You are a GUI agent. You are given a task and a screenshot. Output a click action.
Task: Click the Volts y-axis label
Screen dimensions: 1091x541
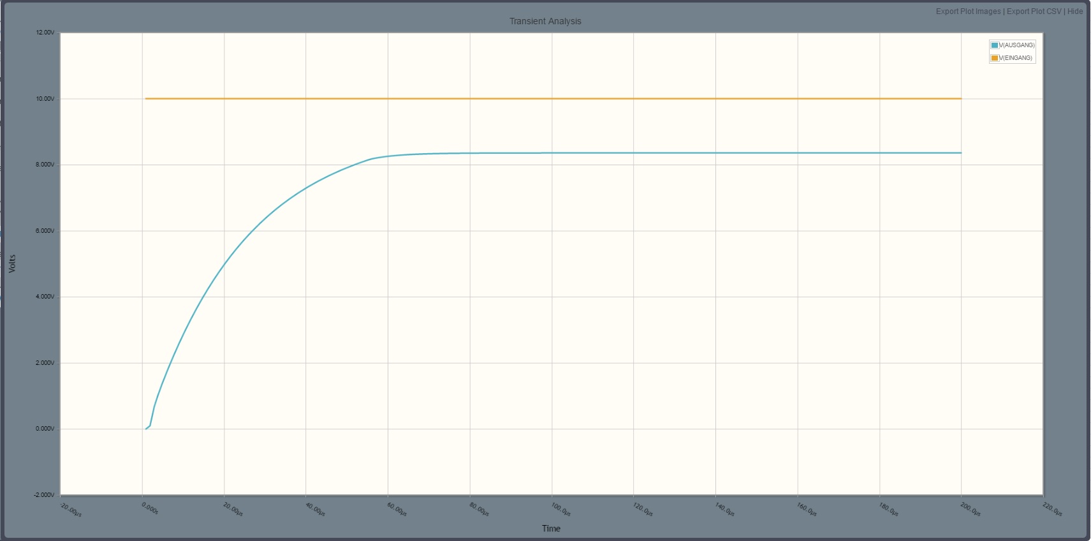pyautogui.click(x=12, y=263)
